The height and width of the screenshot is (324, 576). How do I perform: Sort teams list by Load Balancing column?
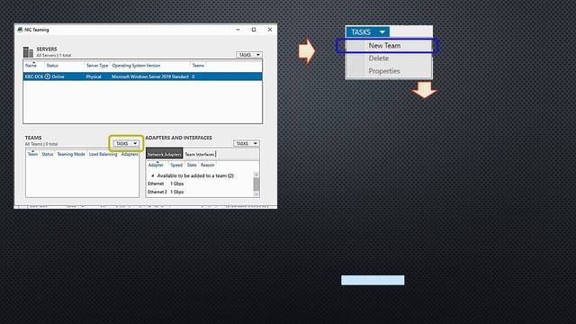(103, 154)
